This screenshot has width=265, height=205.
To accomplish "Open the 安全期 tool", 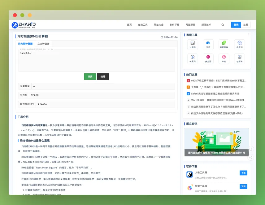I will click(208, 59).
